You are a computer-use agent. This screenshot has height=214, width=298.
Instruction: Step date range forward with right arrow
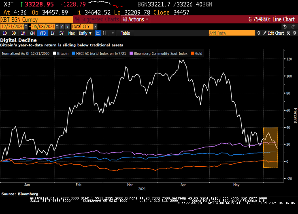(67, 27)
